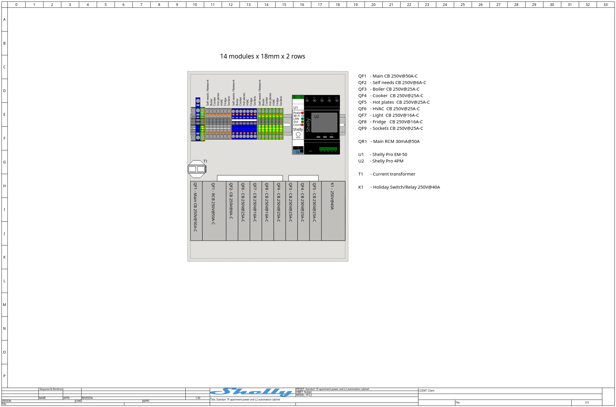Click the Reset button on Shelly Pro EM-50

[298, 134]
